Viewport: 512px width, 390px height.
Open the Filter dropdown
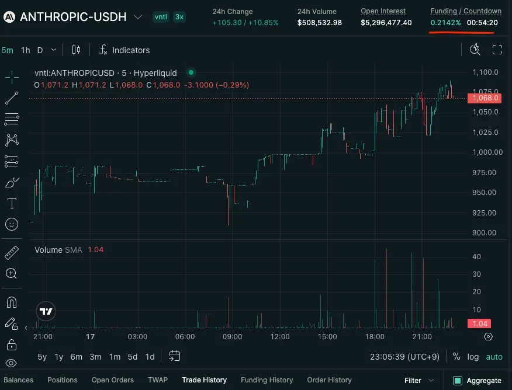click(419, 381)
